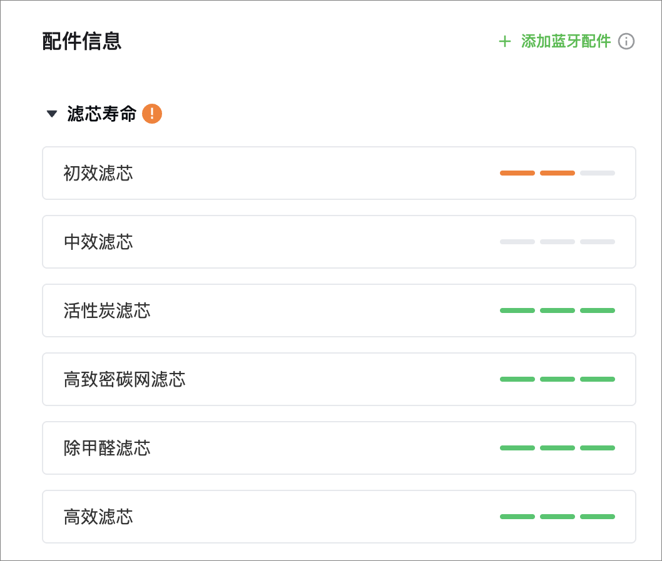Click the 中效滤芯 gray life indicator
This screenshot has width=662, height=561.
(557, 242)
